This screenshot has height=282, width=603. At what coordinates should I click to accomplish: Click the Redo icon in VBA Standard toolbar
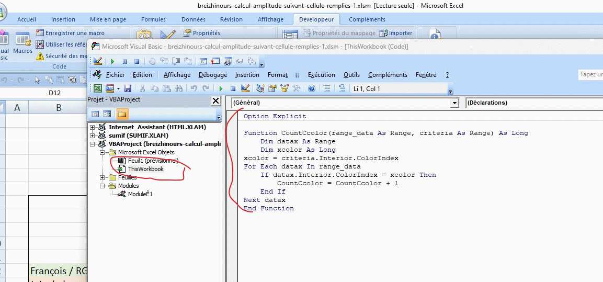click(x=206, y=88)
